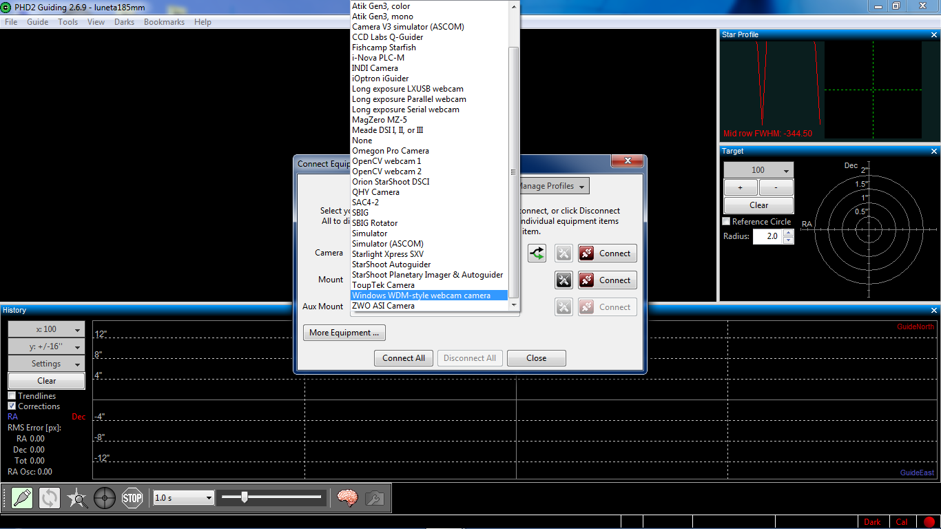Open the Target 100 zoom dropdown
This screenshot has height=529, width=941.
[x=758, y=170]
